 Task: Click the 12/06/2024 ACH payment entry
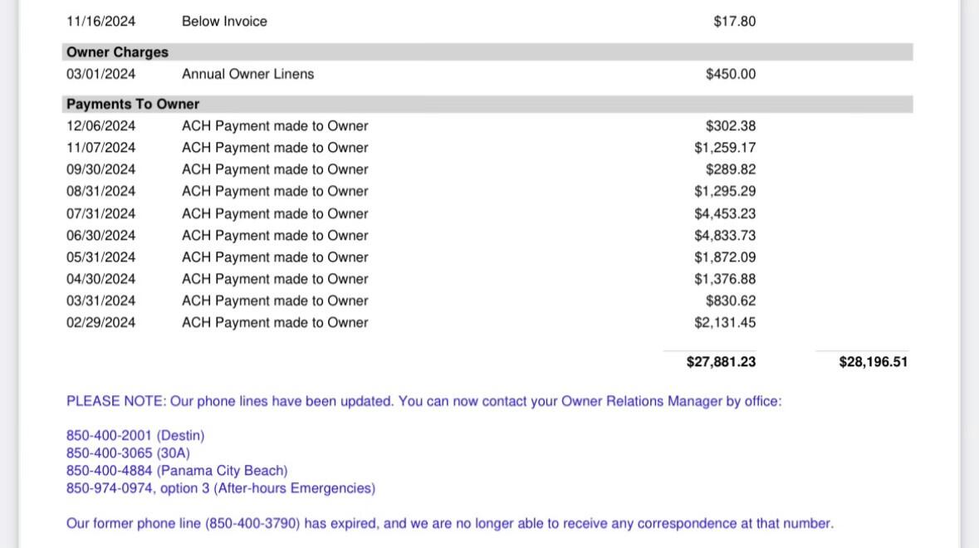point(411,125)
